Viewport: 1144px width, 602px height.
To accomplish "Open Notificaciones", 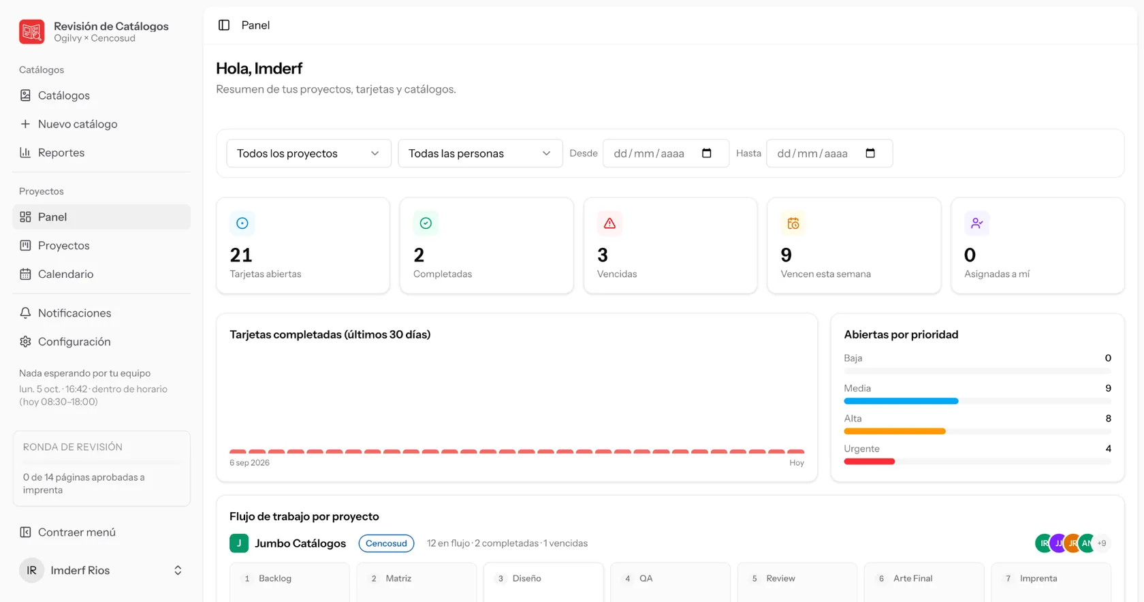I will pos(101,313).
